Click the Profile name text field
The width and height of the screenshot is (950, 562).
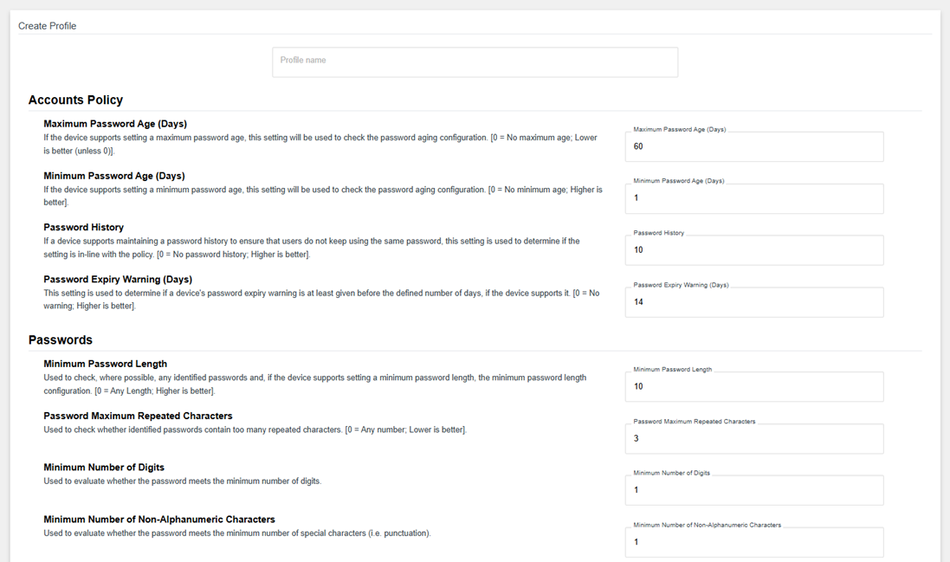point(475,61)
